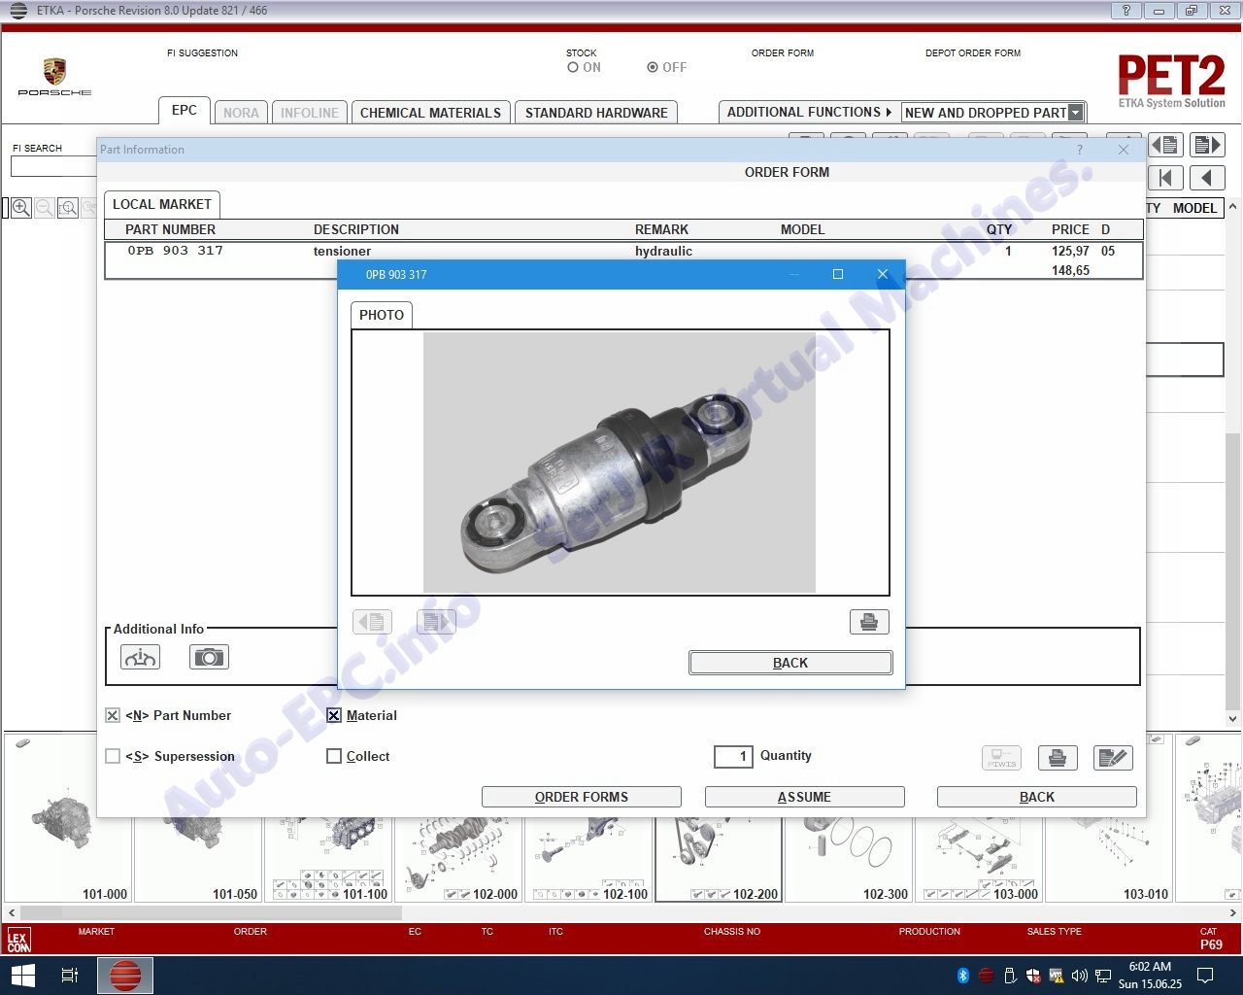The height and width of the screenshot is (995, 1243).
Task: Jump to first page arrow icon
Action: (x=1166, y=178)
